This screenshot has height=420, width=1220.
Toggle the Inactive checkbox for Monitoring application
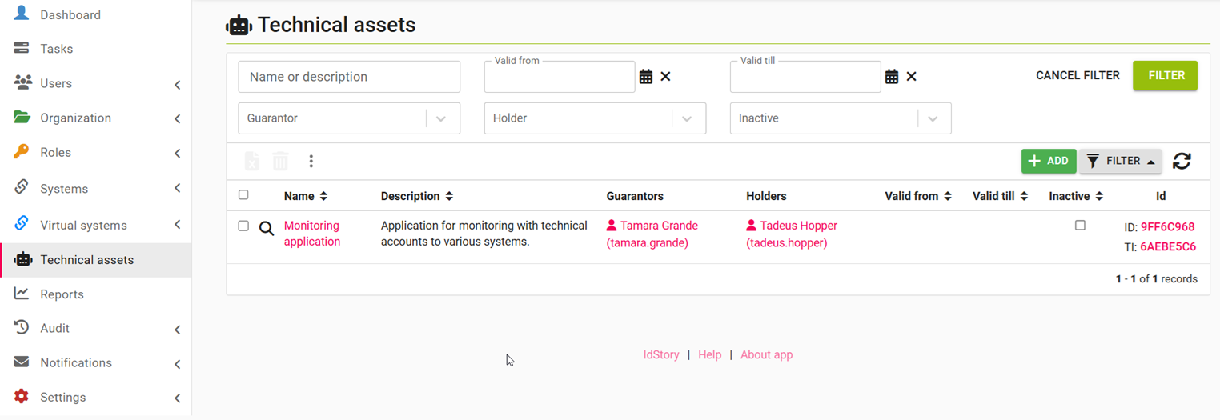coord(1080,226)
